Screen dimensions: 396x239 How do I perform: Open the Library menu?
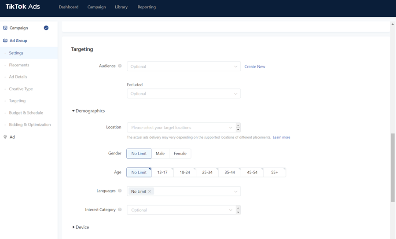[121, 7]
